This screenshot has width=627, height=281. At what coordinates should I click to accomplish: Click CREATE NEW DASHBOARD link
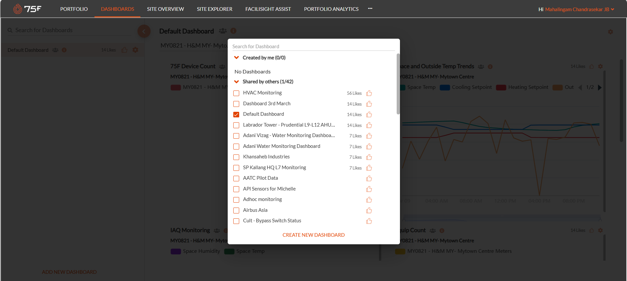[314, 235]
